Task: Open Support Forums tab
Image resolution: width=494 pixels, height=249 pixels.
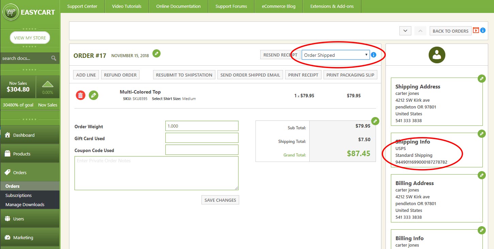Action: click(x=231, y=6)
